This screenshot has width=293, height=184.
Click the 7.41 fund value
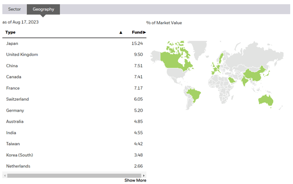click(x=138, y=77)
